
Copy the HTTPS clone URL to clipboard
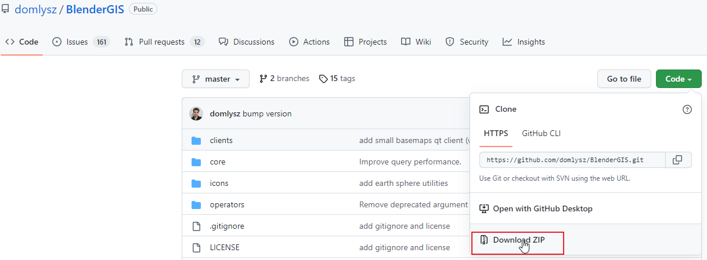[x=677, y=160]
